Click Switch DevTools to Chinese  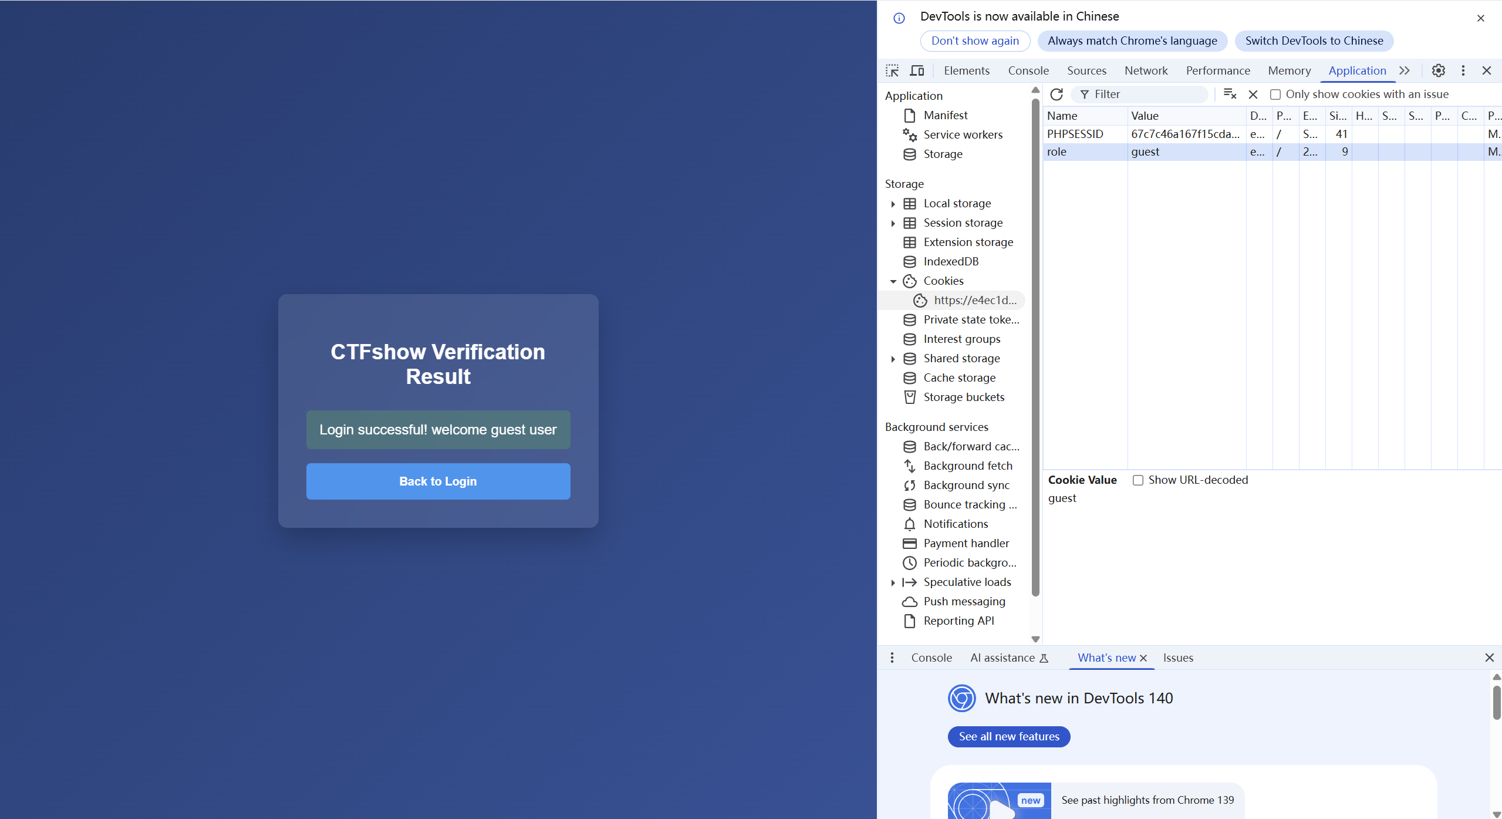pos(1314,41)
